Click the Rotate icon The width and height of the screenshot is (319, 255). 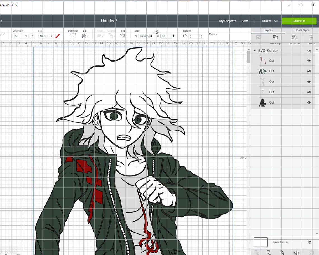tap(185, 36)
